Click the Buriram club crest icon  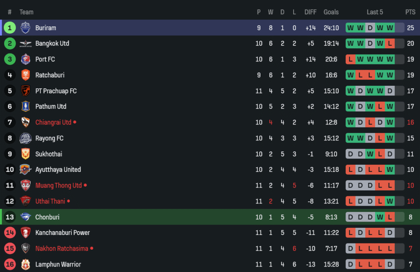click(x=26, y=28)
